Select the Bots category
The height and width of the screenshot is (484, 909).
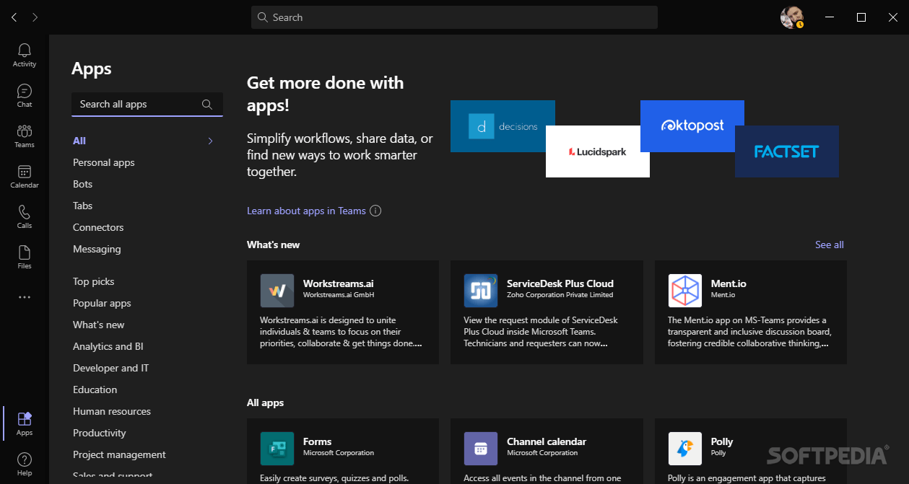pos(82,184)
